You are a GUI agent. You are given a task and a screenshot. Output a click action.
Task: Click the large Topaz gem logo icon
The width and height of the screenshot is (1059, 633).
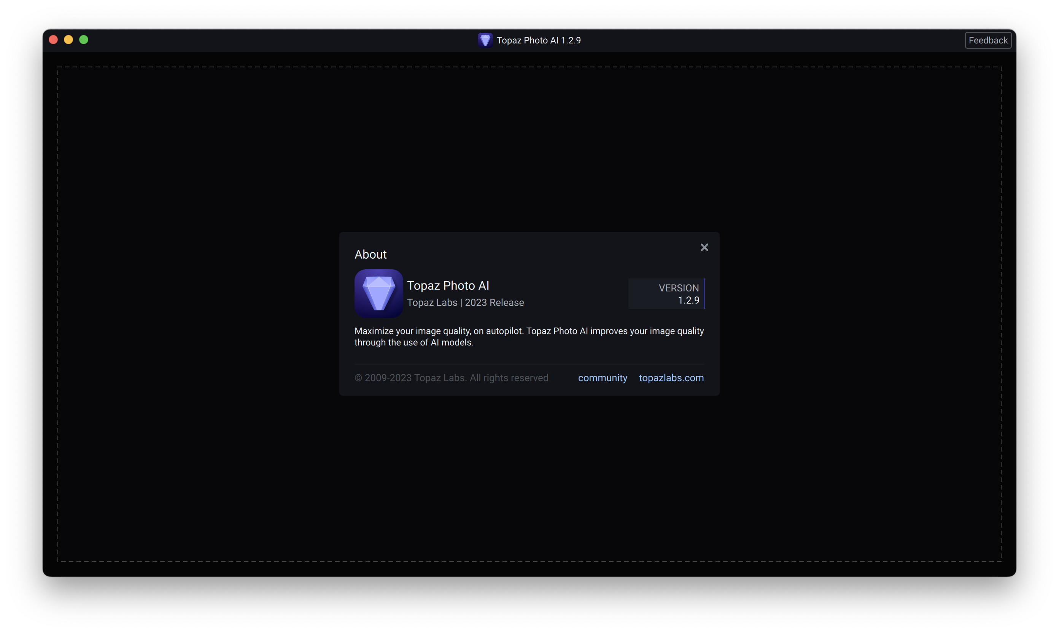(378, 293)
